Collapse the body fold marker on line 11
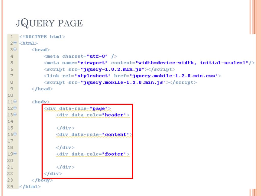The image size is (261, 196). tap(15, 101)
